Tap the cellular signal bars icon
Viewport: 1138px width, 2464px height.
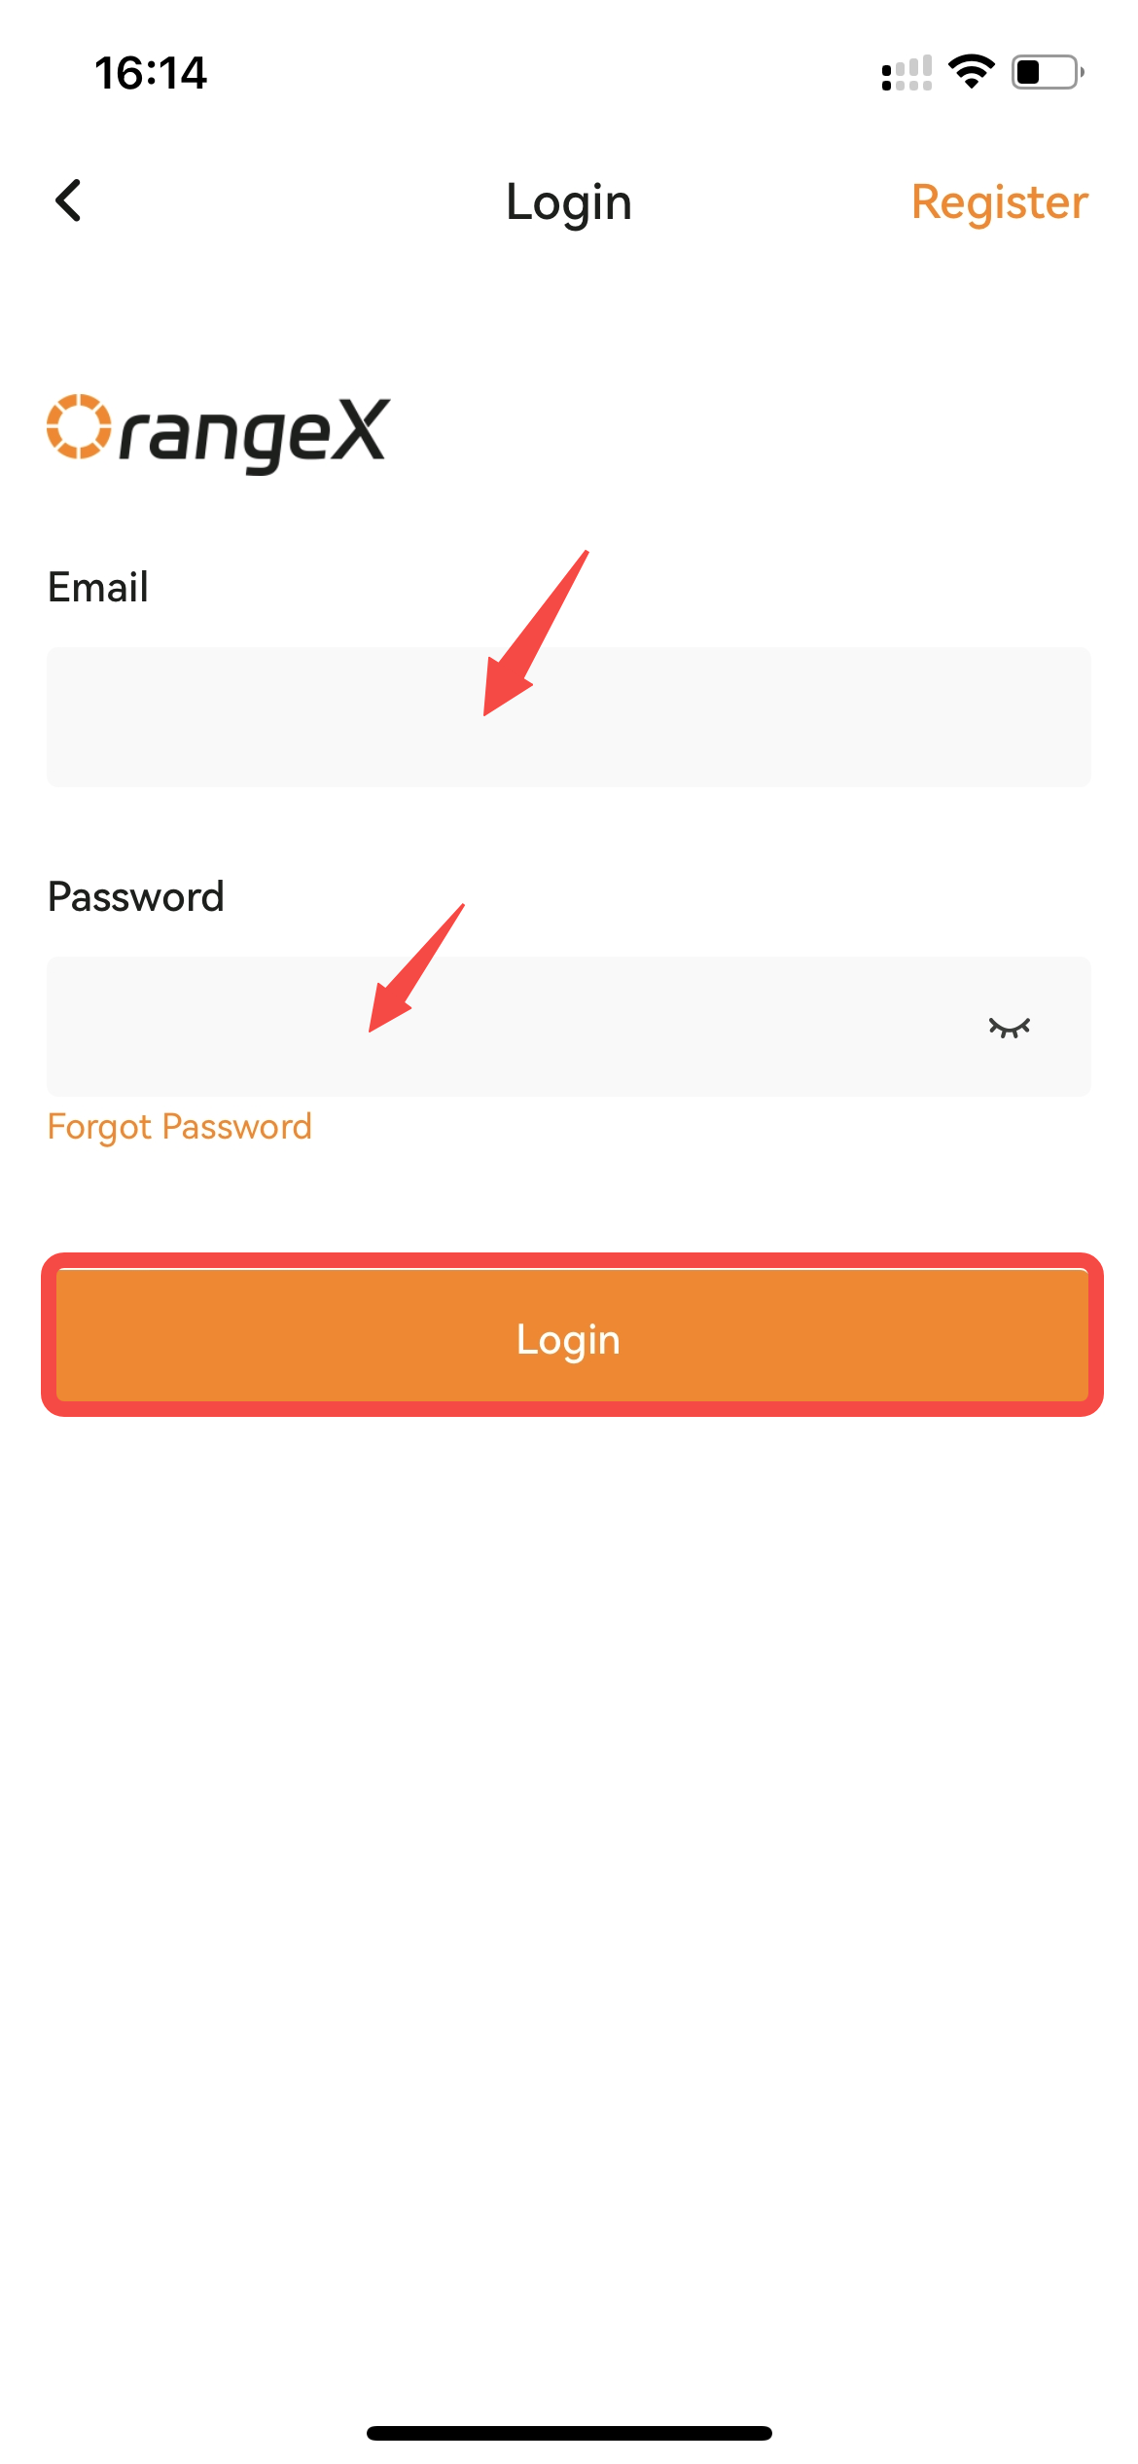coord(907,73)
